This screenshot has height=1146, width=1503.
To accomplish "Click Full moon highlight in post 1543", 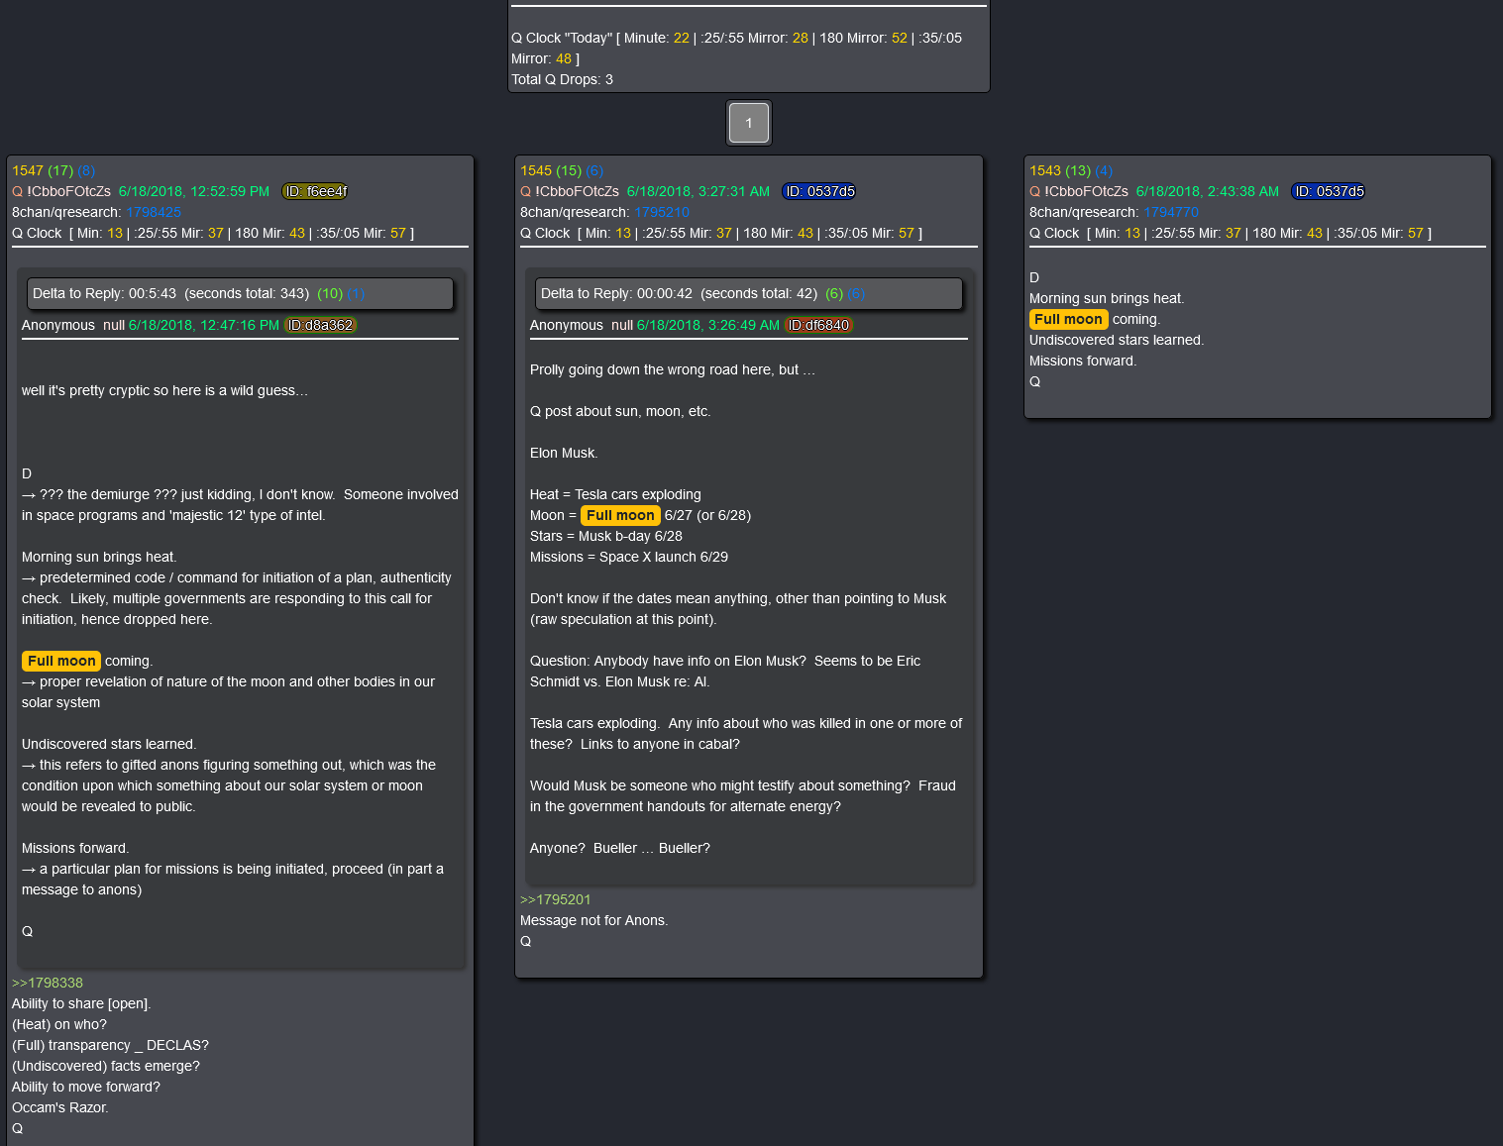I will (1068, 319).
